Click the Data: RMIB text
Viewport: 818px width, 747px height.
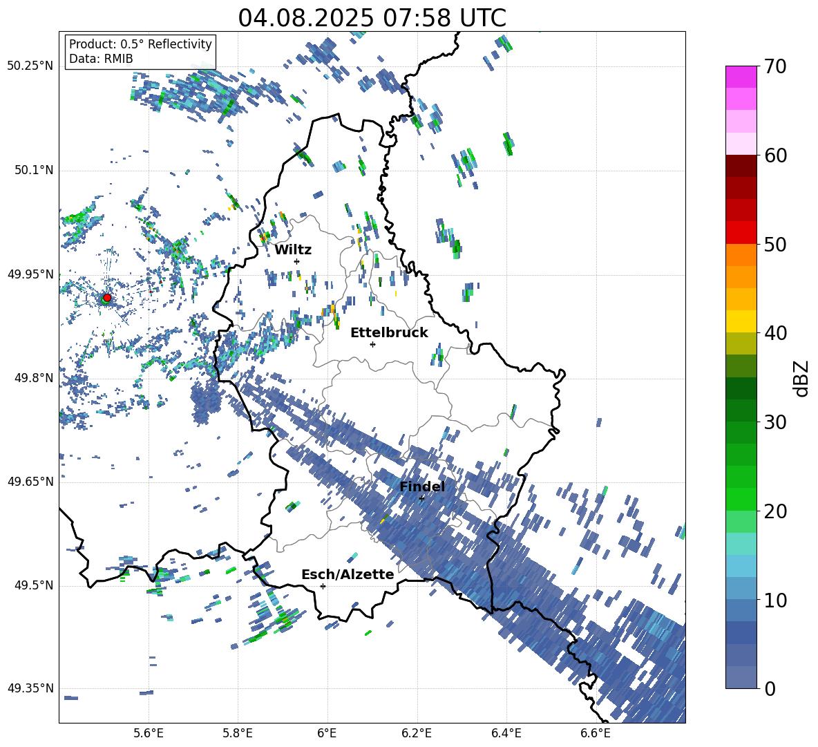[x=101, y=59]
